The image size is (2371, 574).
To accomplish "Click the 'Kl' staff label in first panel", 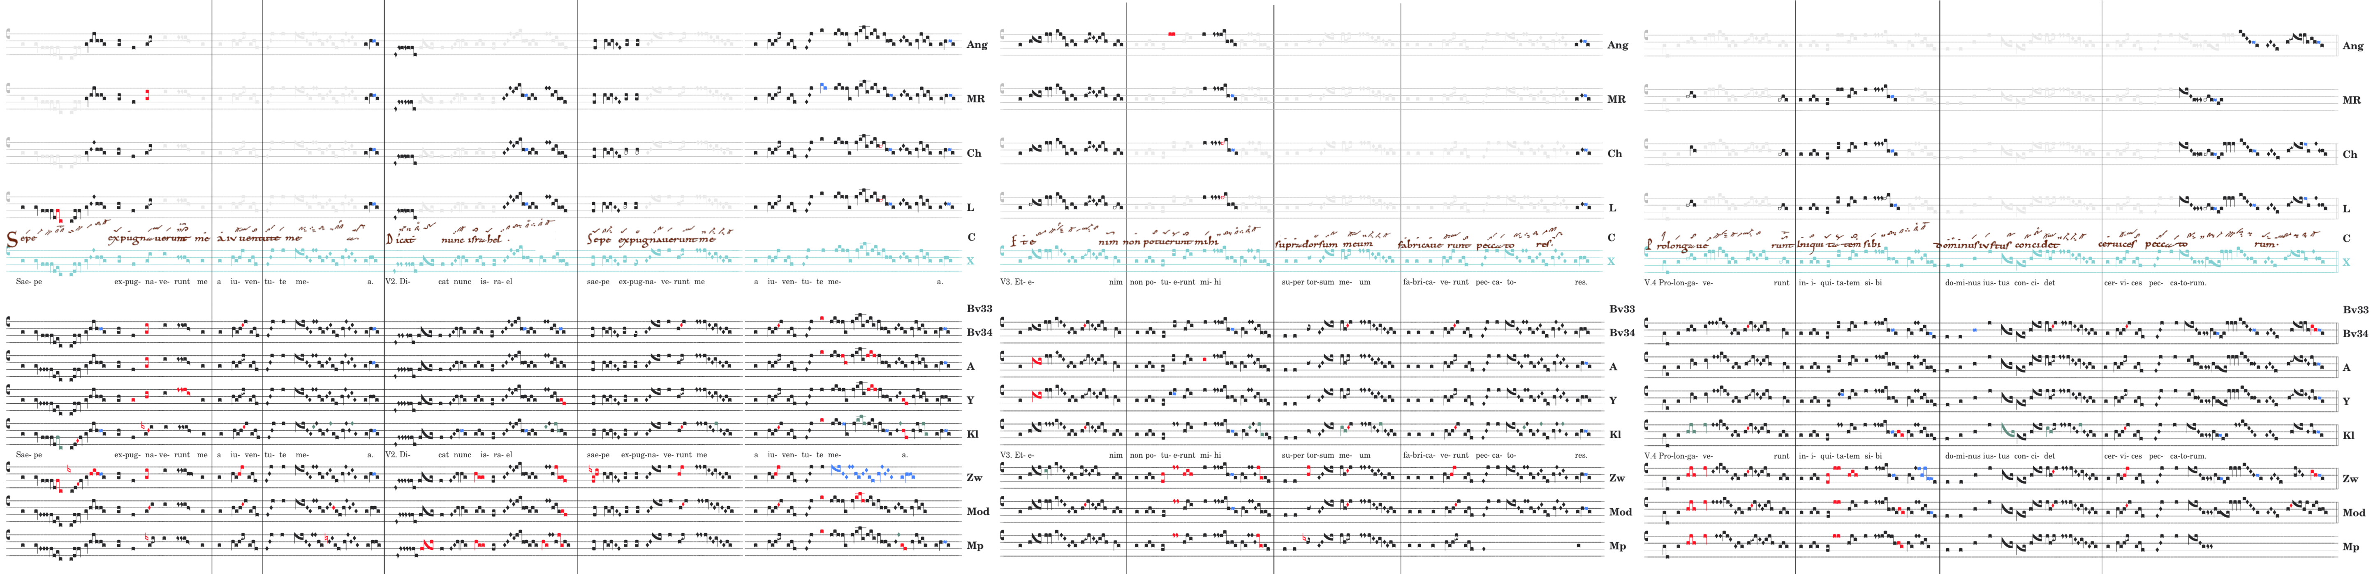I will 972,434.
